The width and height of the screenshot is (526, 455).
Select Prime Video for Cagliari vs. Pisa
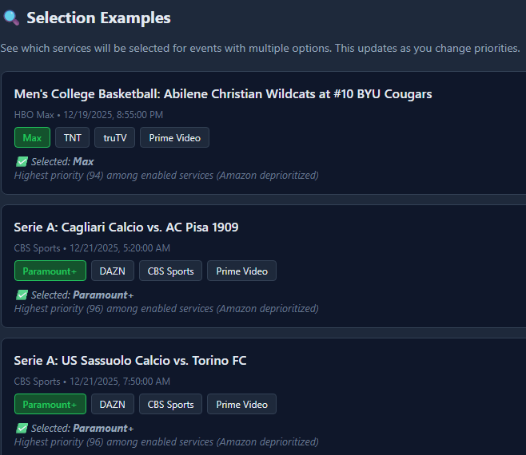[241, 271]
